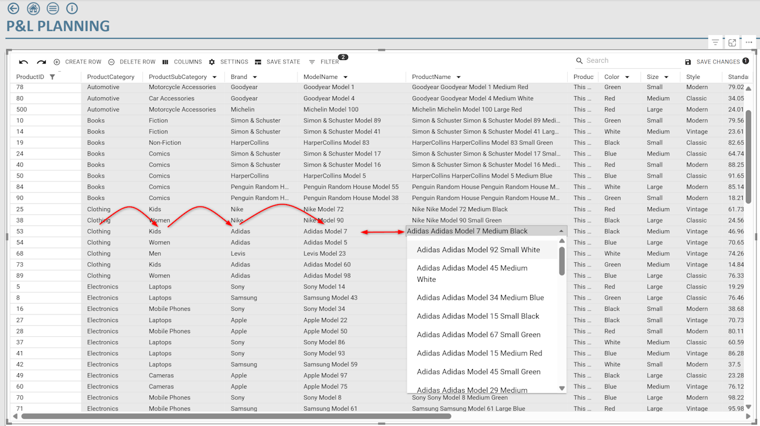The width and height of the screenshot is (760, 426).
Task: Click Save Changes button
Action: (x=717, y=62)
